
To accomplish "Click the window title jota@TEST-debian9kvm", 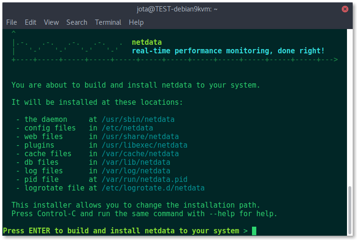I will (177, 9).
